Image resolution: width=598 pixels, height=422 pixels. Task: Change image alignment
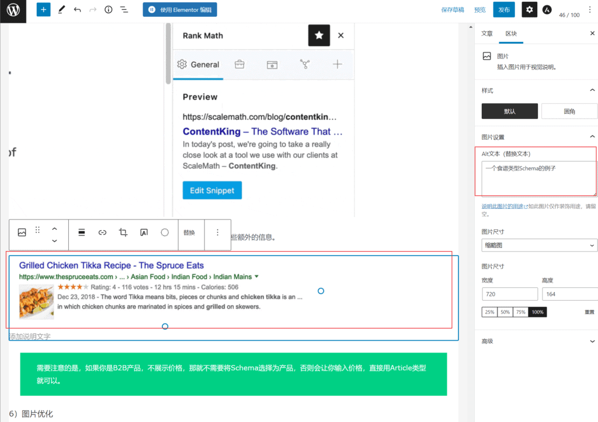coord(82,232)
